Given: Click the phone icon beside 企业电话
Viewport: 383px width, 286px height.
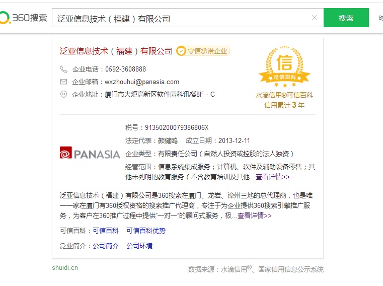Looking at the screenshot, I should [x=63, y=69].
